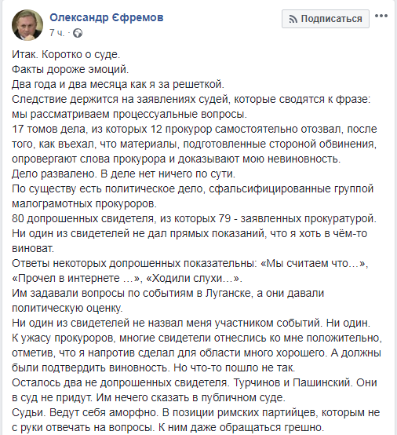The width and height of the screenshot is (397, 435).
Task: Click the line 'Судьи. Ведут себя аморфно.'
Action: click(85, 413)
